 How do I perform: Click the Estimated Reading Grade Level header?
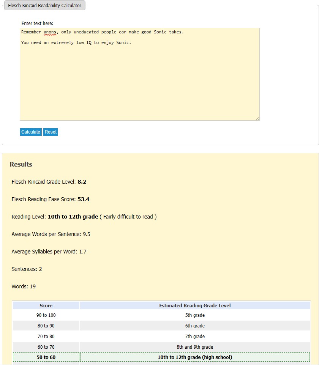[x=195, y=306]
